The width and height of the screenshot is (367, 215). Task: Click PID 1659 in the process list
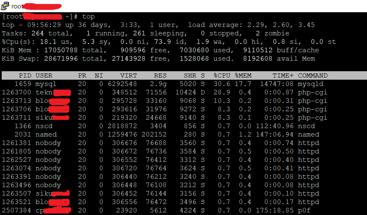click(23, 84)
